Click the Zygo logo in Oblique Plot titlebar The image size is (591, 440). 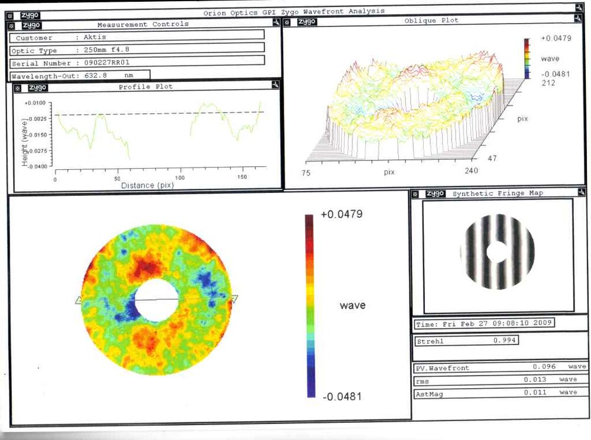(x=307, y=22)
